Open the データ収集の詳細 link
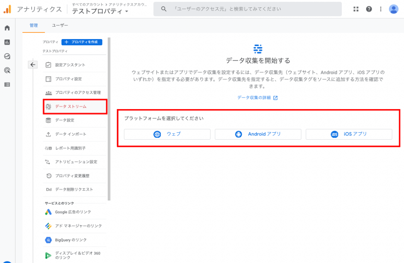The width and height of the screenshot is (404, 263). (x=257, y=97)
